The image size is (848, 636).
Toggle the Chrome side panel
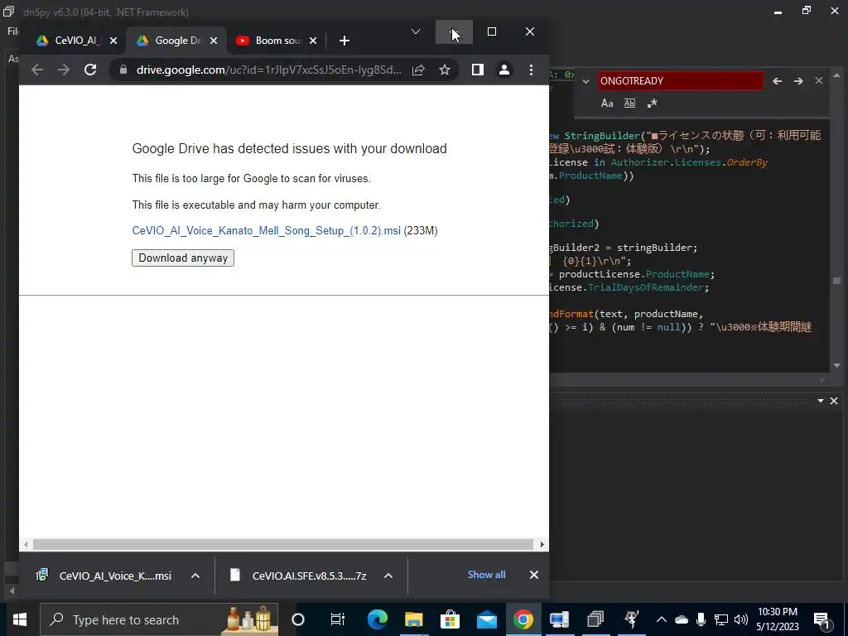click(478, 70)
